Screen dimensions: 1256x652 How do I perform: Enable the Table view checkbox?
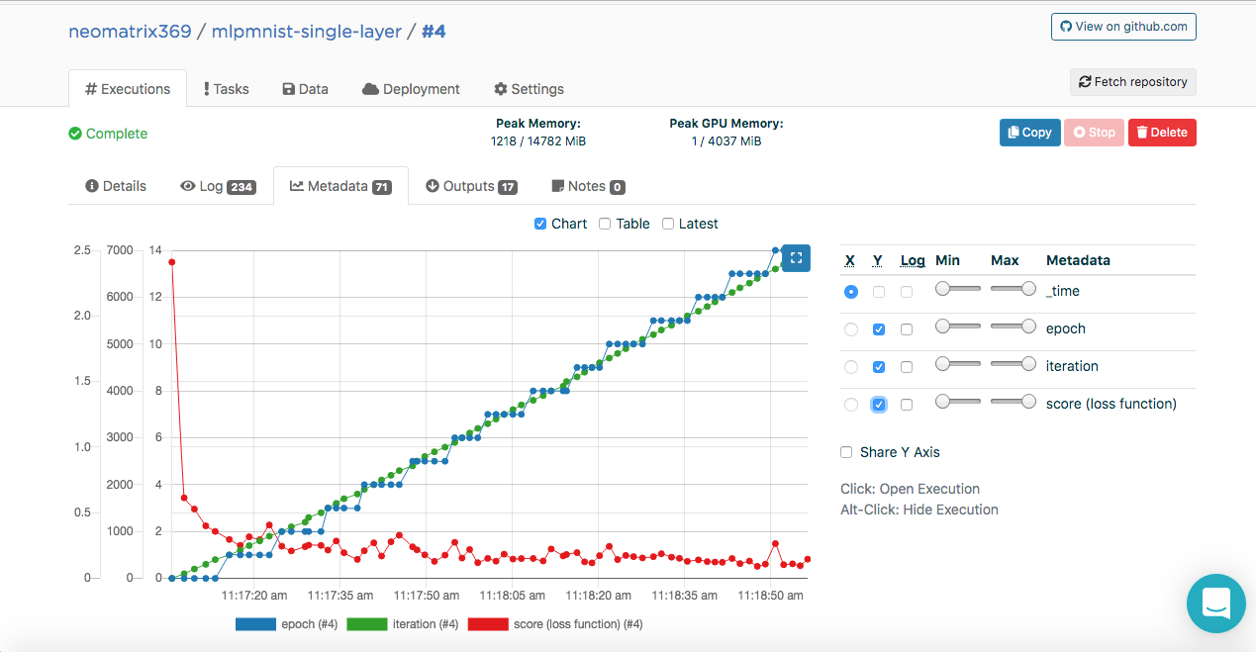(605, 224)
